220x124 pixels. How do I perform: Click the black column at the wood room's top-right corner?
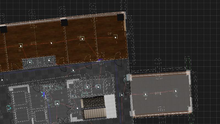tap(120, 17)
